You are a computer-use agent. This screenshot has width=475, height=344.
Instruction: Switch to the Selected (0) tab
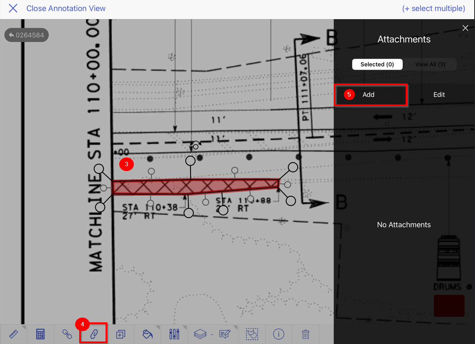tap(377, 64)
